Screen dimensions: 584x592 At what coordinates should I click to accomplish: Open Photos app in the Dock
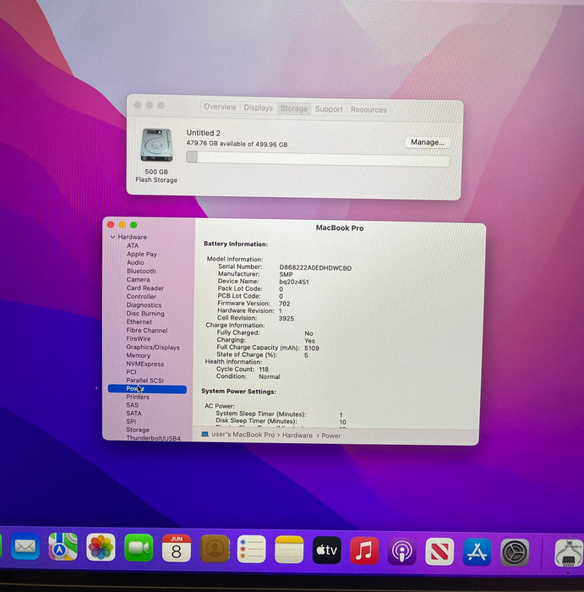[x=101, y=547]
